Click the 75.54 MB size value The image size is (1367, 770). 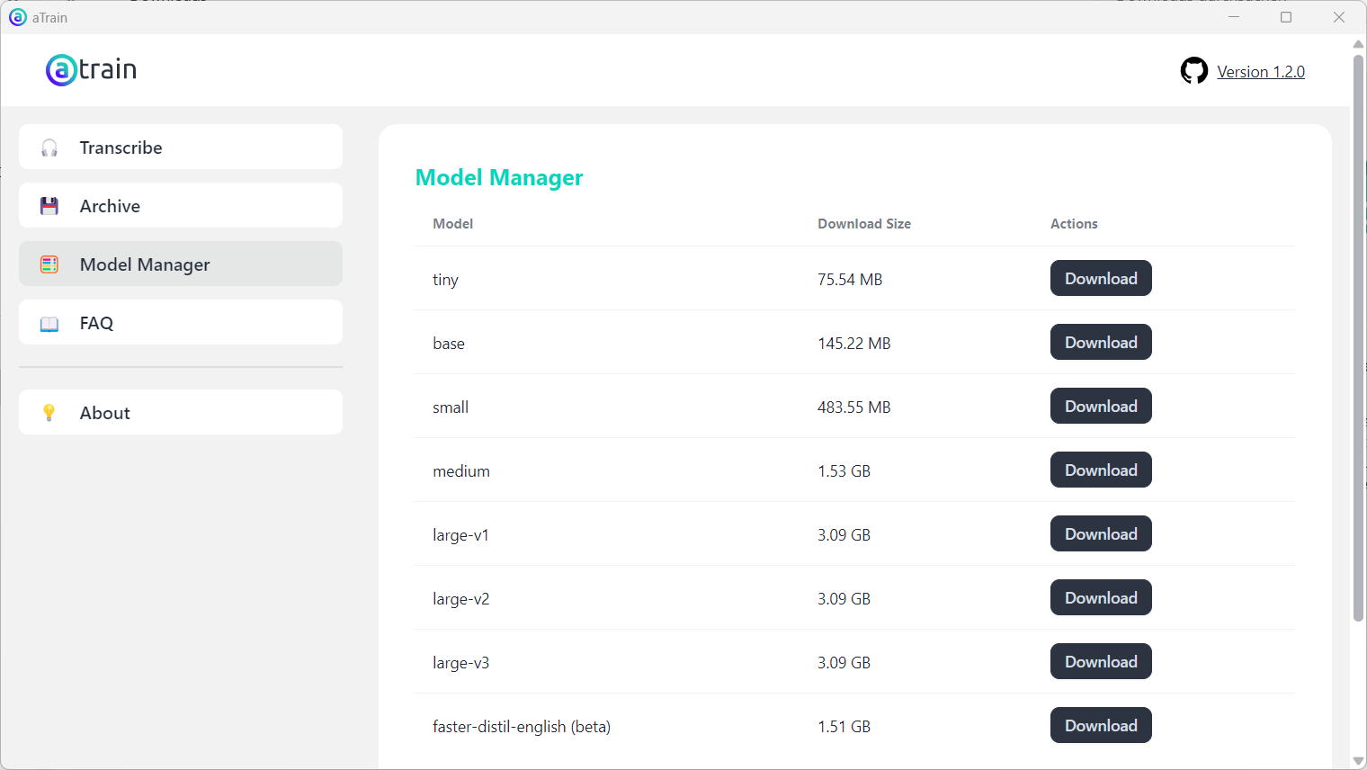(850, 280)
